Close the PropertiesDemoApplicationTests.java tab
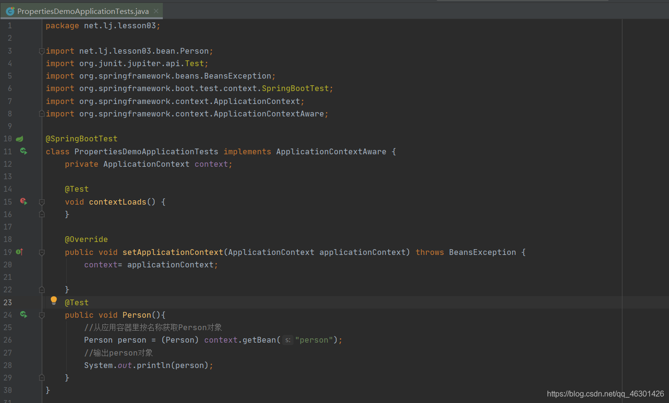Image resolution: width=669 pixels, height=403 pixels. click(156, 11)
